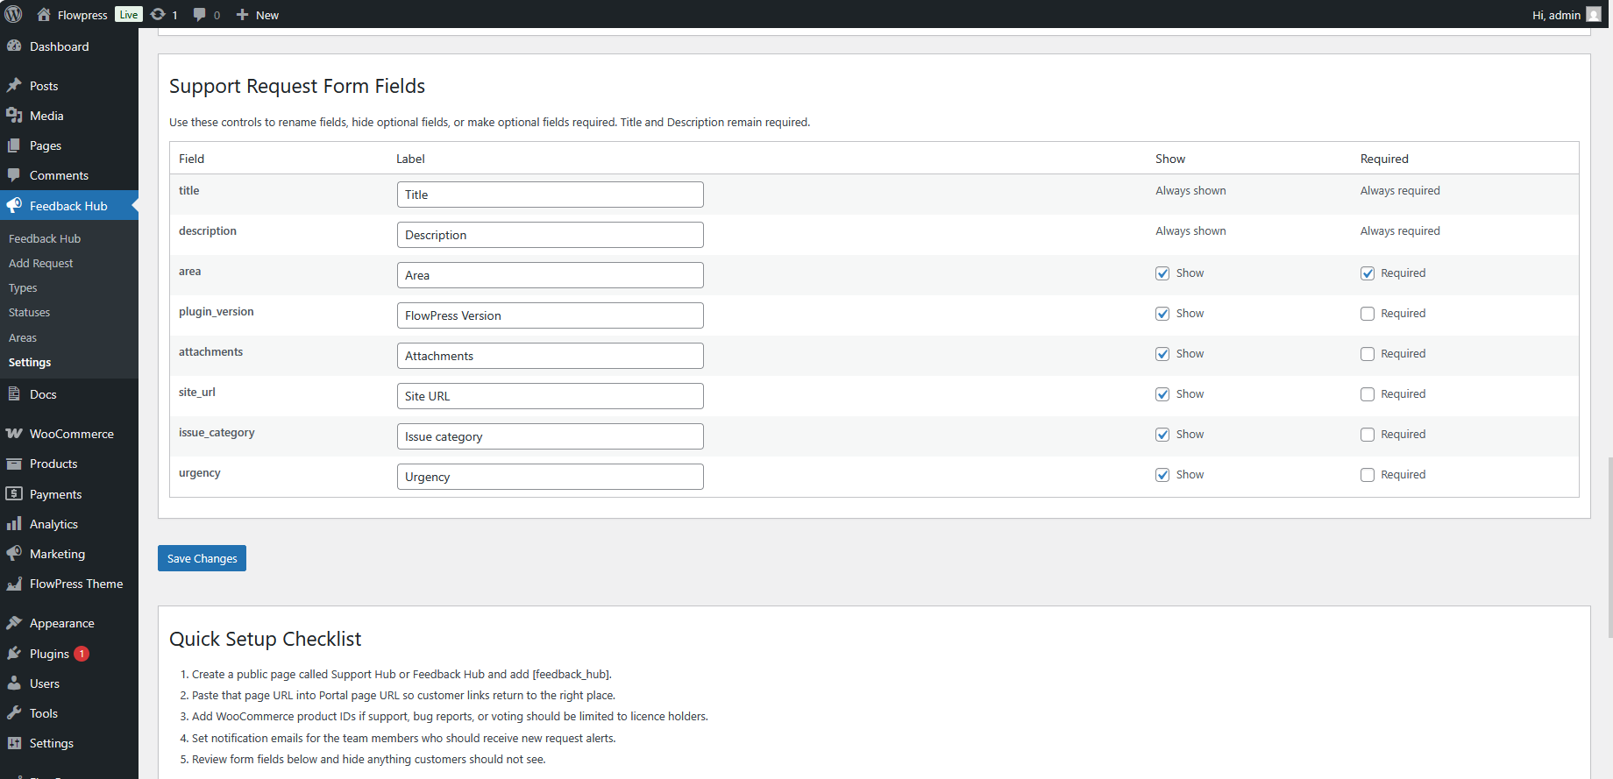The width and height of the screenshot is (1613, 779).
Task: Uncheck Required for the area field
Action: [1368, 273]
